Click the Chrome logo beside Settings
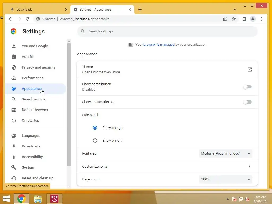 pyautogui.click(x=14, y=31)
